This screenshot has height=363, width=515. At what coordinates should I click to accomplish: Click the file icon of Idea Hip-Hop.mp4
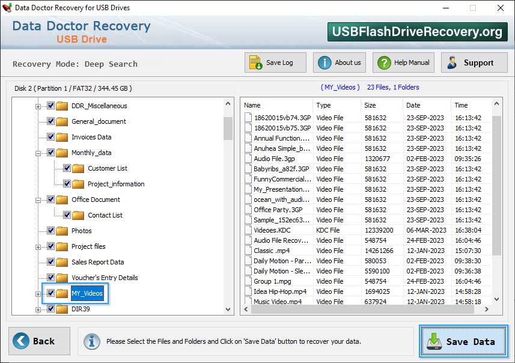point(248,291)
